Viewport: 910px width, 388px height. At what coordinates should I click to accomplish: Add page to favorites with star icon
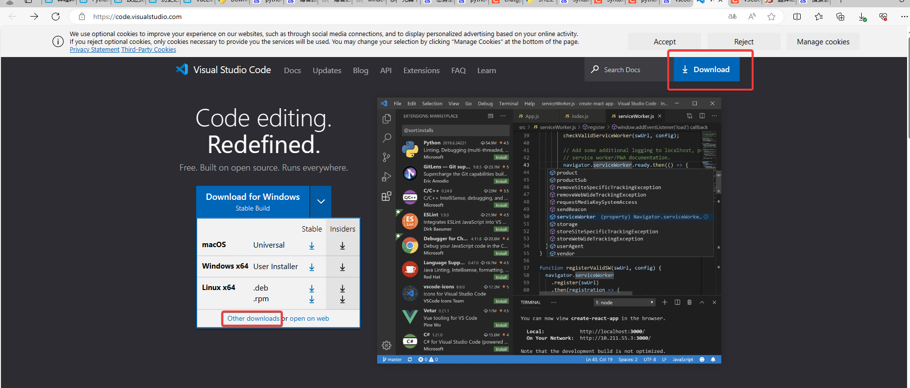[x=771, y=17]
